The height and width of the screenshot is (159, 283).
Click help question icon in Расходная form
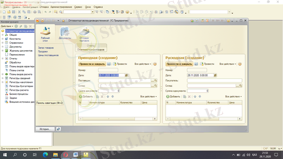(239, 64)
